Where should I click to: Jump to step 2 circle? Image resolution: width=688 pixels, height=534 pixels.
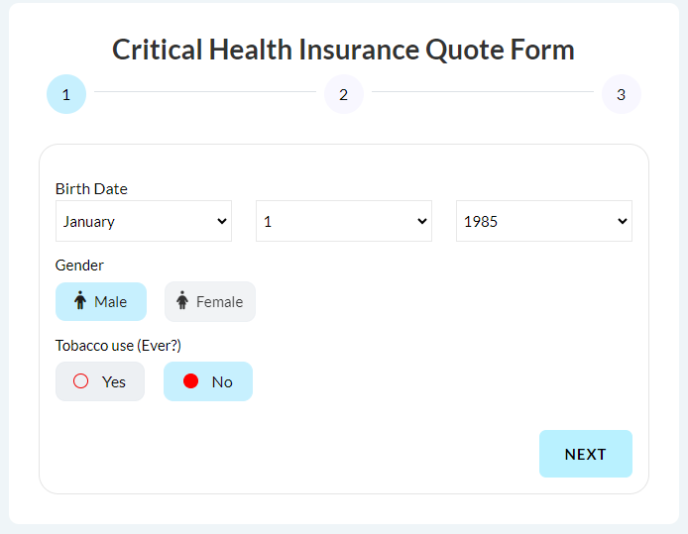coord(344,94)
